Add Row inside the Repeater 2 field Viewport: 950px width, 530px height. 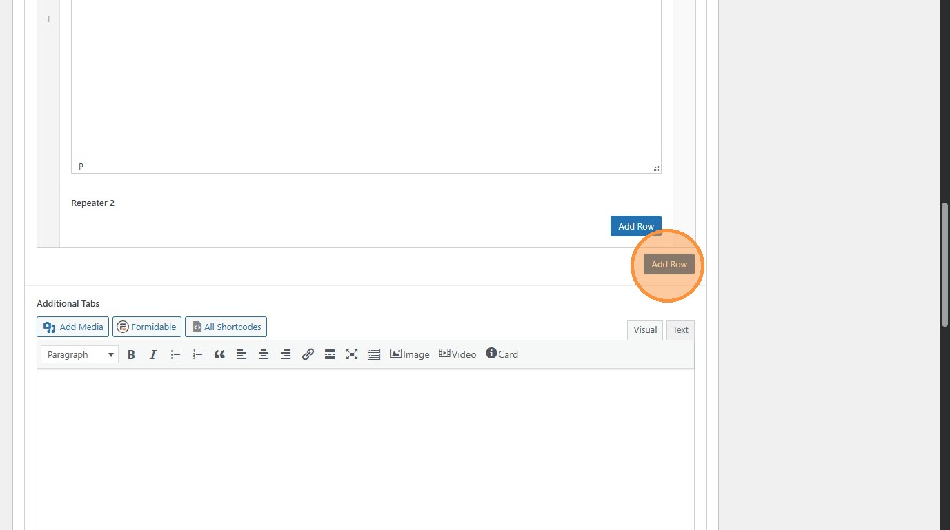(636, 226)
